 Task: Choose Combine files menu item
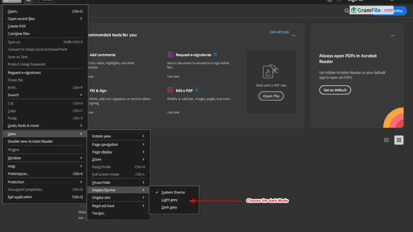click(x=45, y=34)
